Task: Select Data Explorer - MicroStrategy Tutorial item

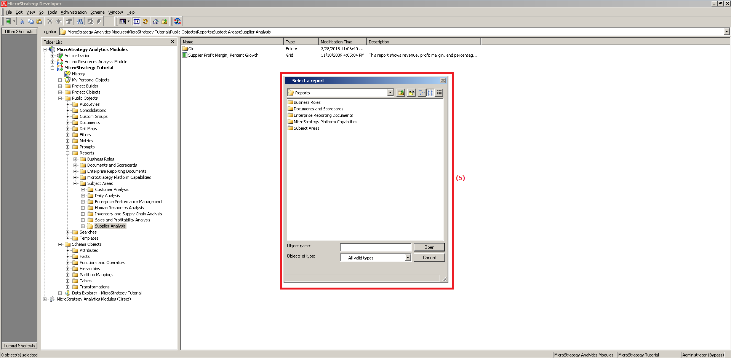Action: (x=107, y=293)
